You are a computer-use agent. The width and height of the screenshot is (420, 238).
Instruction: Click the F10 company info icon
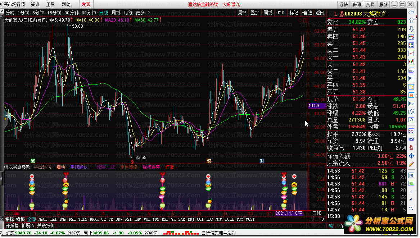[x=411, y=79]
